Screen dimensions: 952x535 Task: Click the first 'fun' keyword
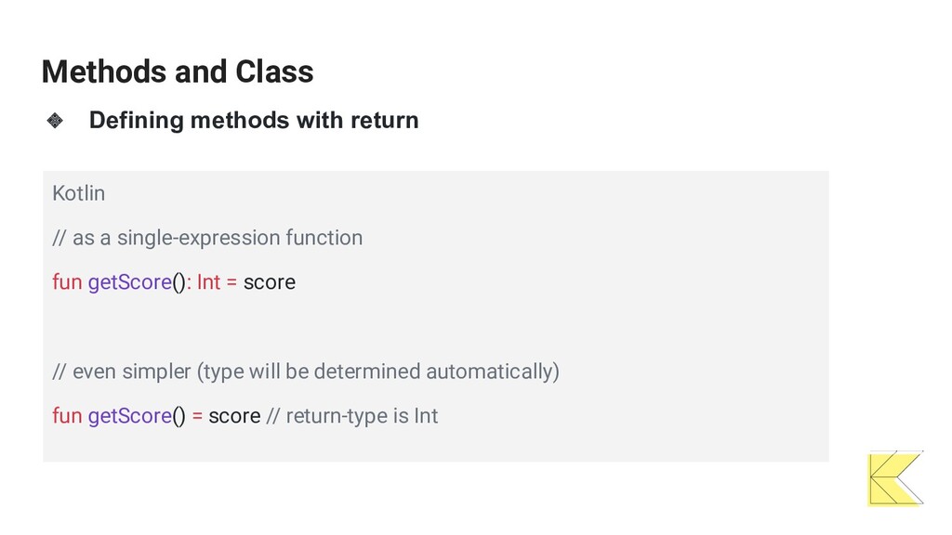[x=67, y=282]
